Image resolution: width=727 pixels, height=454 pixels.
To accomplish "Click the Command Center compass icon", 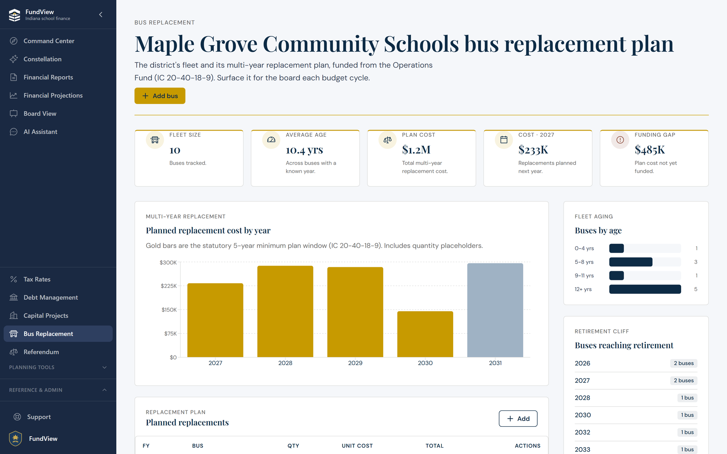I will pos(14,41).
